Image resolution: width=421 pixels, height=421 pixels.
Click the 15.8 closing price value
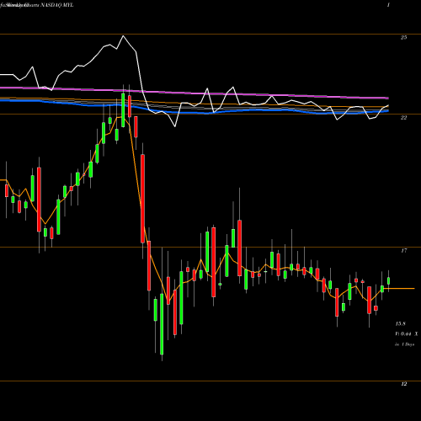[401, 324]
